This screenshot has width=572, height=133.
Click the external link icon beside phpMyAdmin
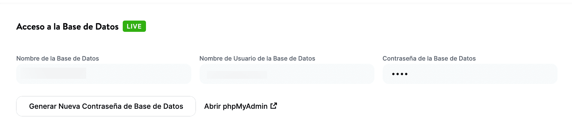274,106
